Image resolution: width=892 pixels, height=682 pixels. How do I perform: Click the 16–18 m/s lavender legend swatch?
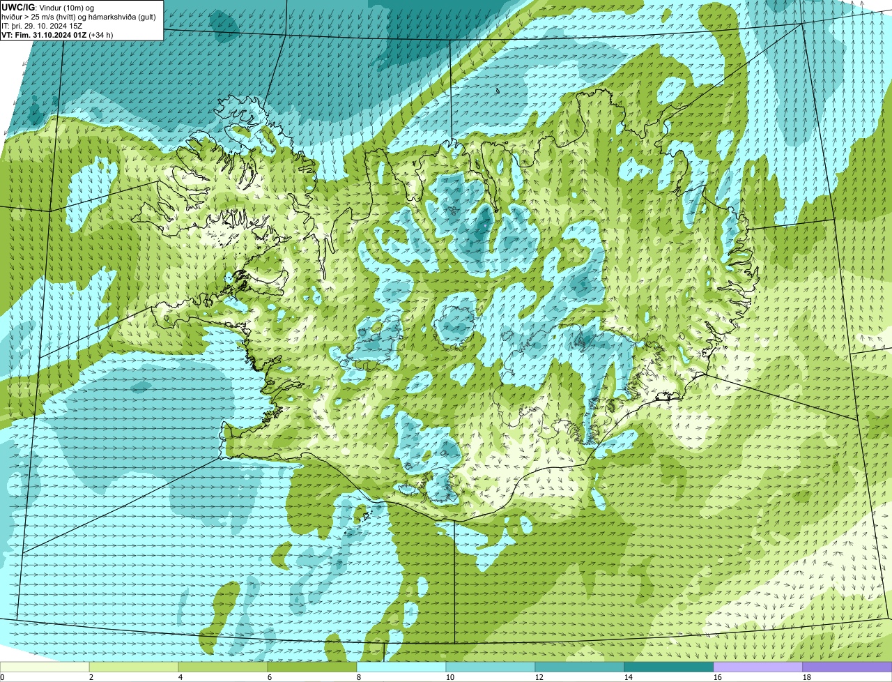pos(758,667)
